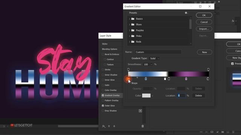
Task: Click the Import... button
Action: [x=204, y=29]
